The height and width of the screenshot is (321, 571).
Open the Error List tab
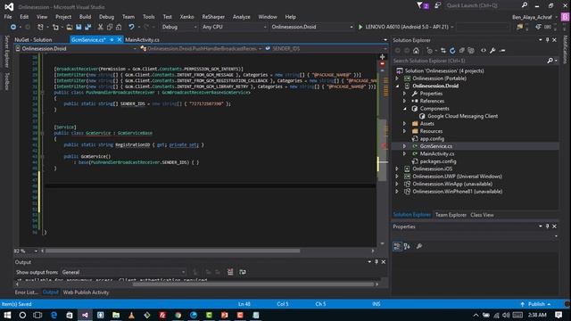(x=26, y=292)
